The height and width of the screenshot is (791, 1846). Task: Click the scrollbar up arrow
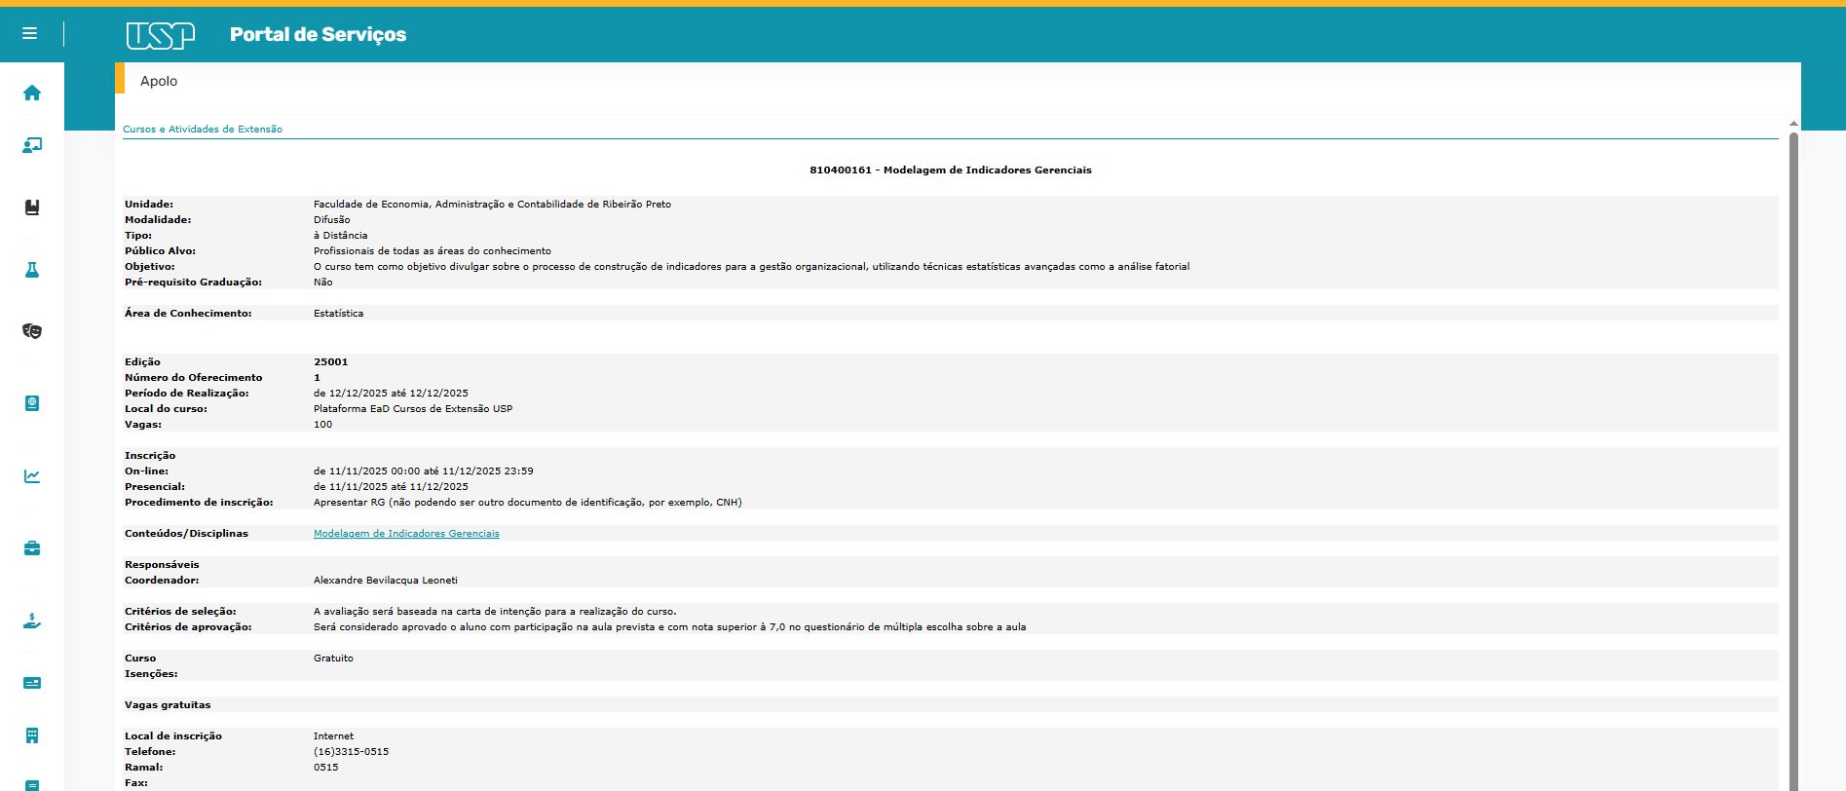tap(1793, 125)
